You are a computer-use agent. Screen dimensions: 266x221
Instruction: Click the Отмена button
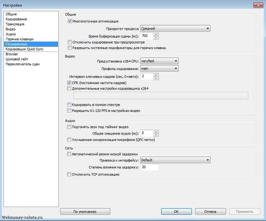(210, 212)
